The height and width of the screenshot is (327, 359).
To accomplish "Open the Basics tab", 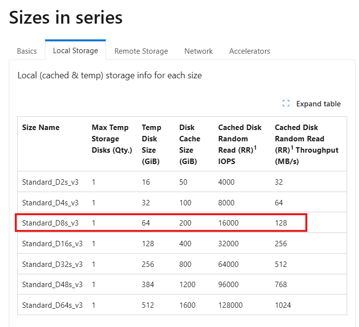I will (x=27, y=51).
